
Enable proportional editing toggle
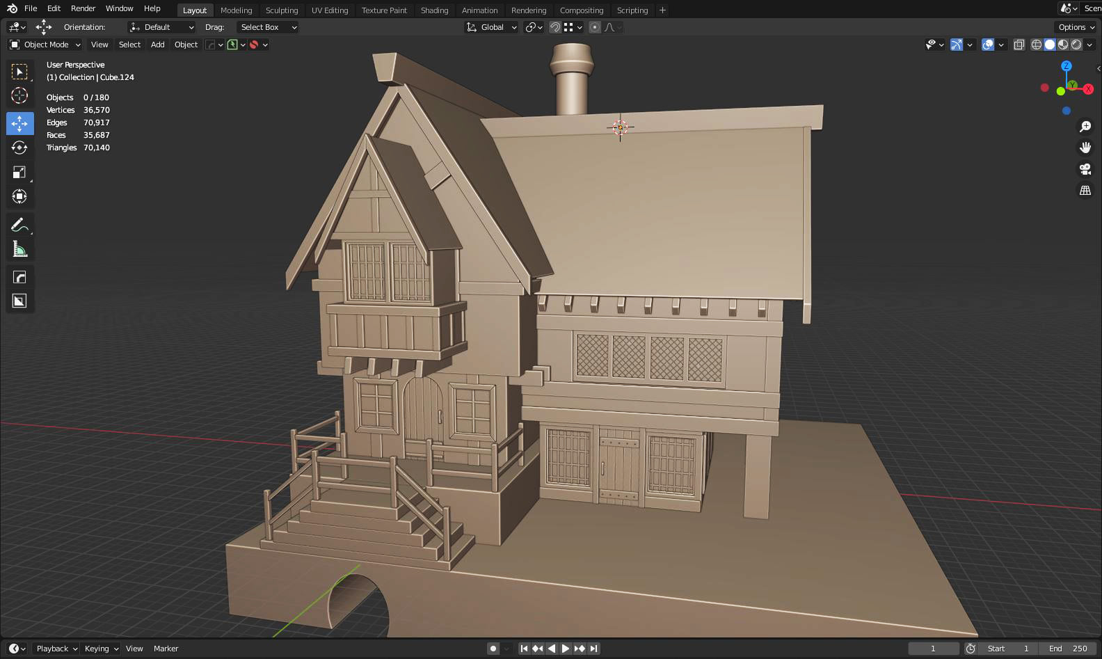point(595,27)
